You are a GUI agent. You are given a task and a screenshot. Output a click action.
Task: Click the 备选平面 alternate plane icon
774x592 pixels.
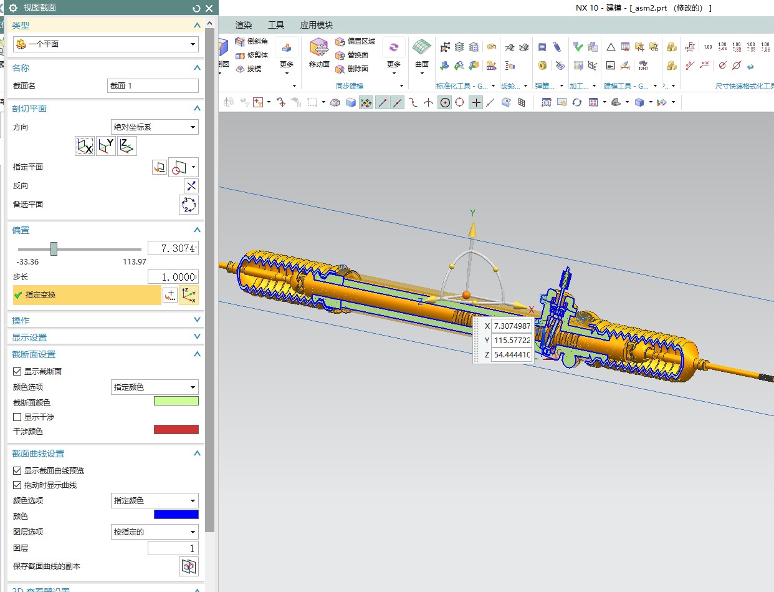(x=189, y=205)
